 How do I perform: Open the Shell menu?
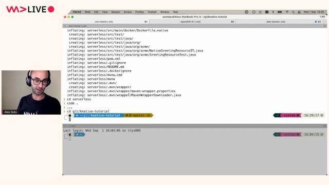click(87, 12)
